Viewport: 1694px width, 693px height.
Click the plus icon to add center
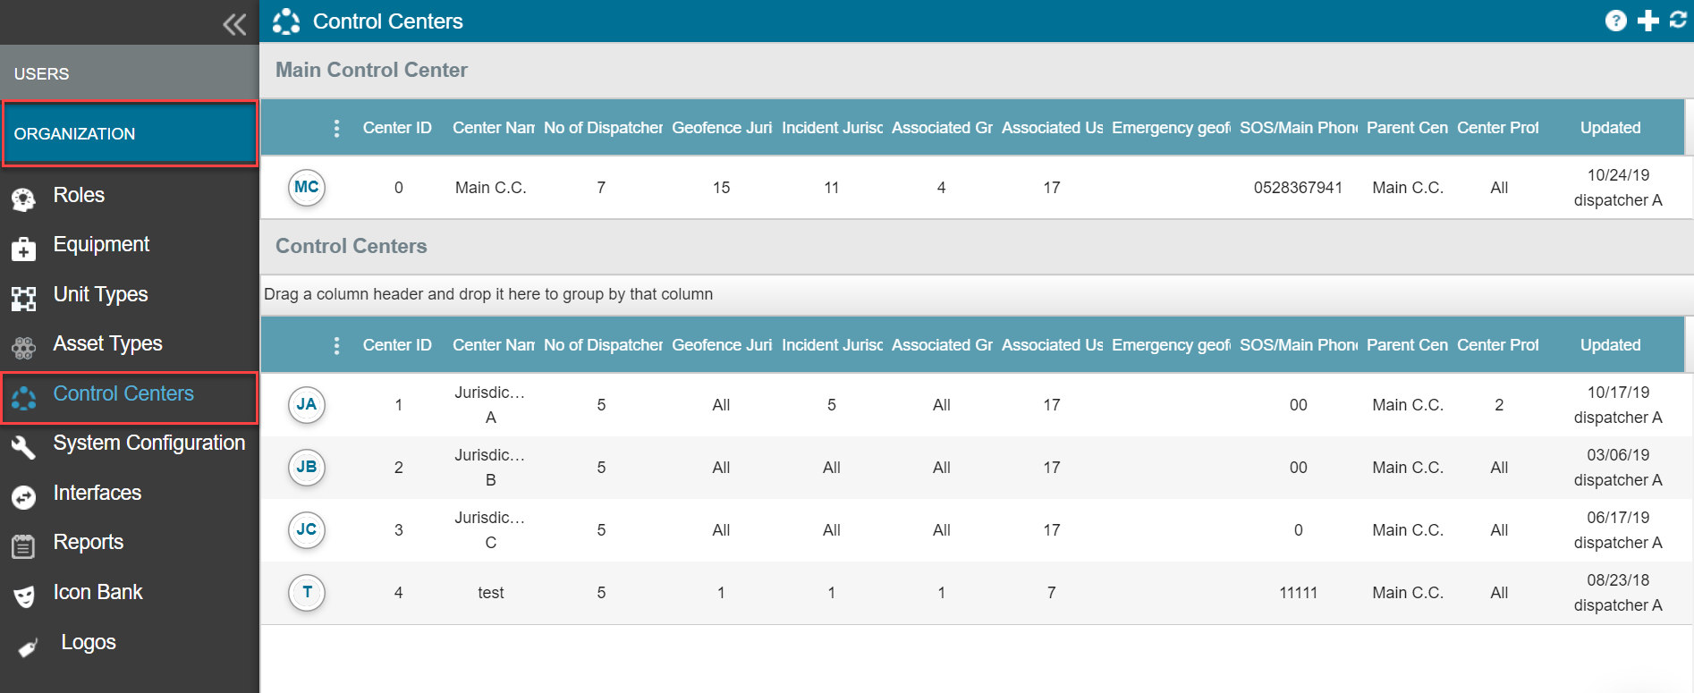click(x=1647, y=21)
